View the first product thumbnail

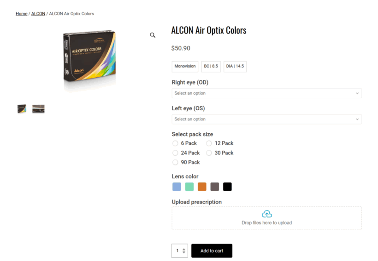tap(22, 109)
